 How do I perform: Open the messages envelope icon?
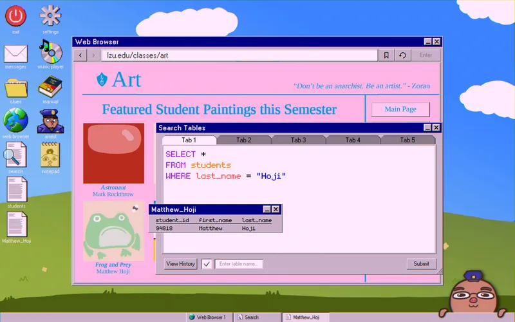coord(15,54)
